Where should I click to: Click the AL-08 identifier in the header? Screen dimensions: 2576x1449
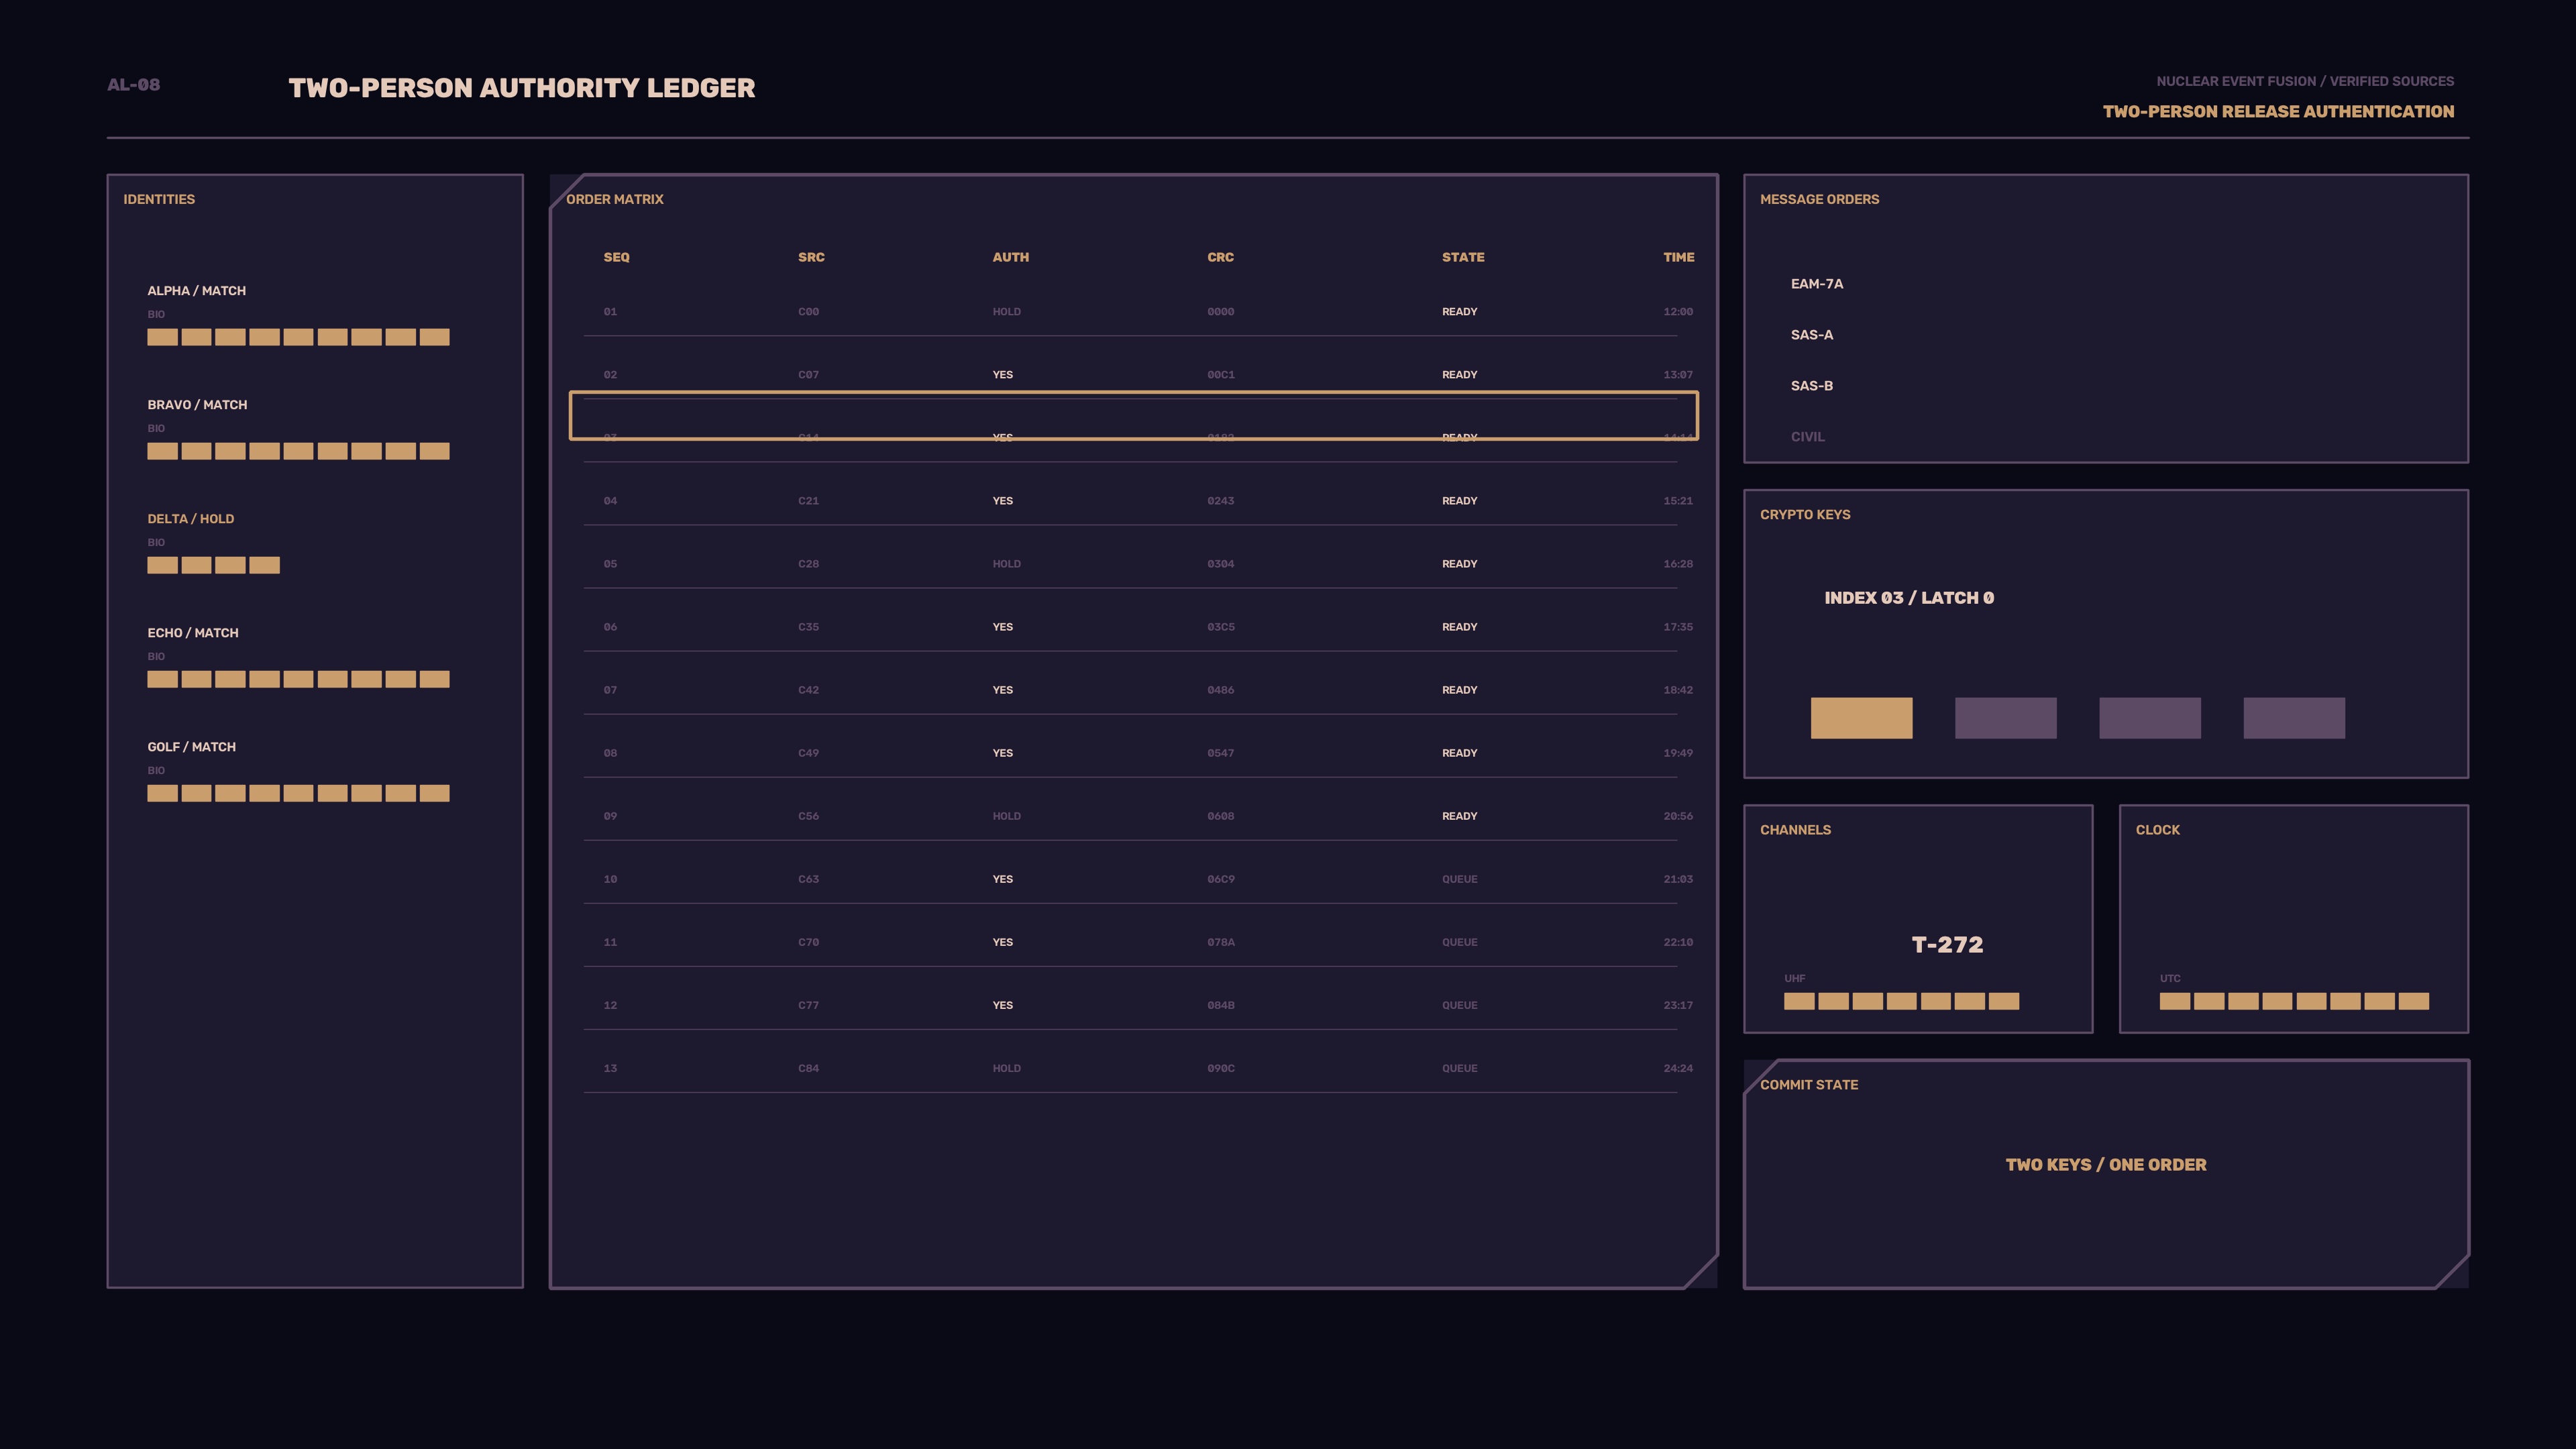tap(134, 85)
